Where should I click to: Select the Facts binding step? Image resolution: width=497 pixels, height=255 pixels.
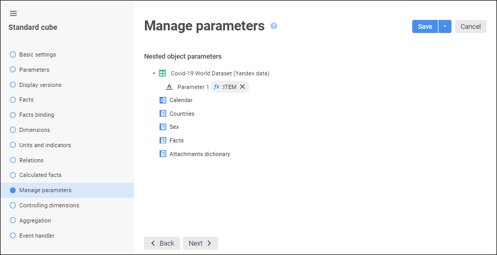point(36,115)
